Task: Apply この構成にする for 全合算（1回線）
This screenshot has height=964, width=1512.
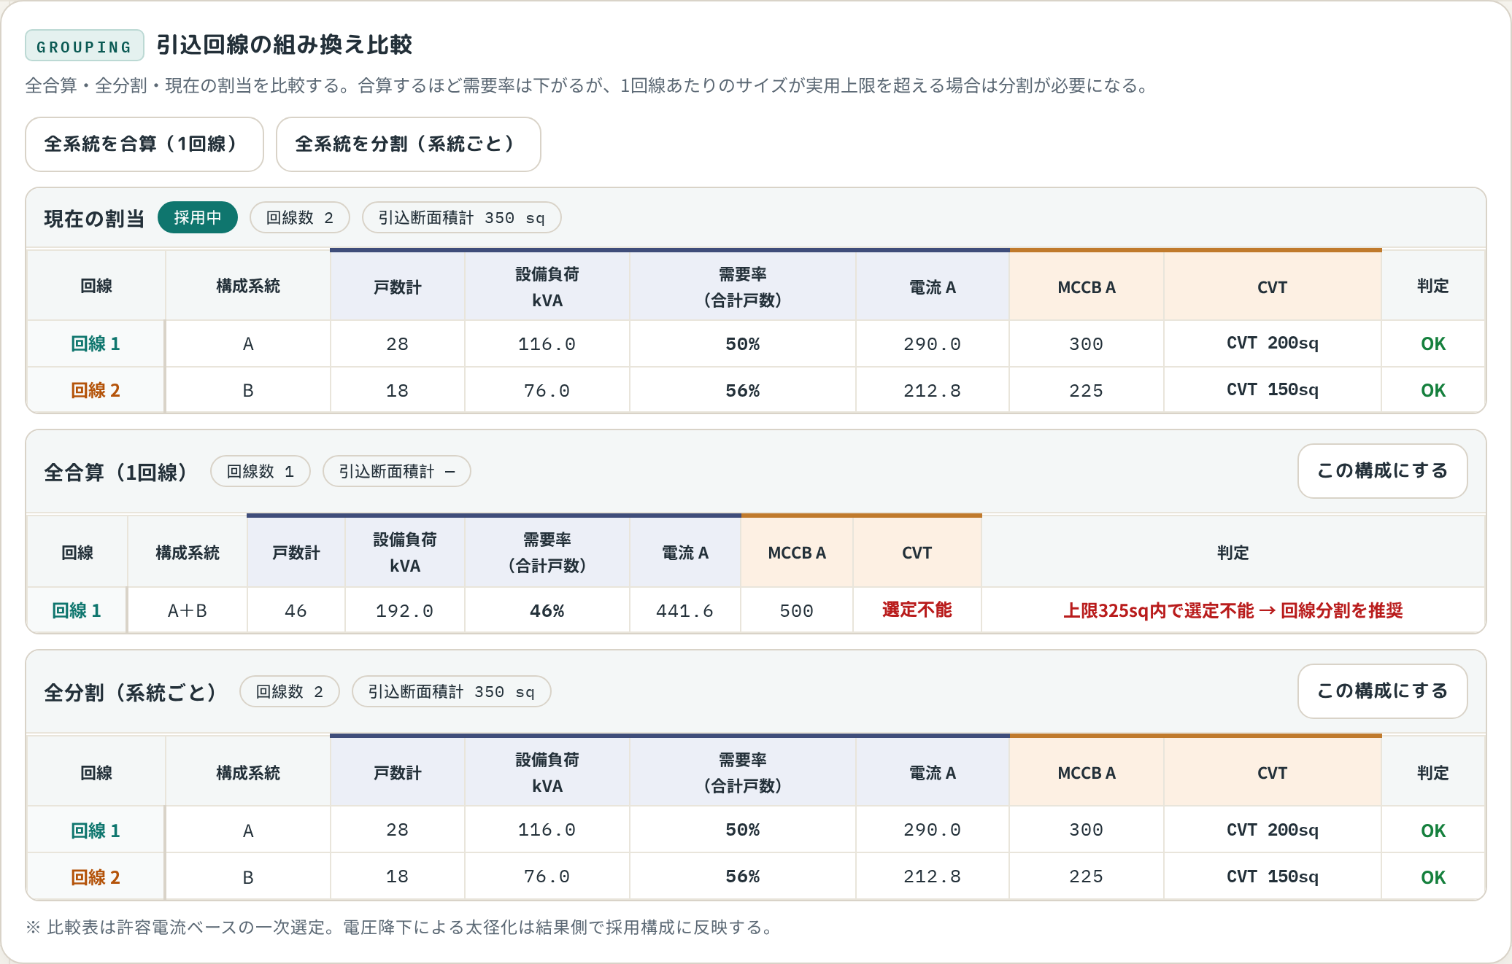Action: pyautogui.click(x=1382, y=471)
